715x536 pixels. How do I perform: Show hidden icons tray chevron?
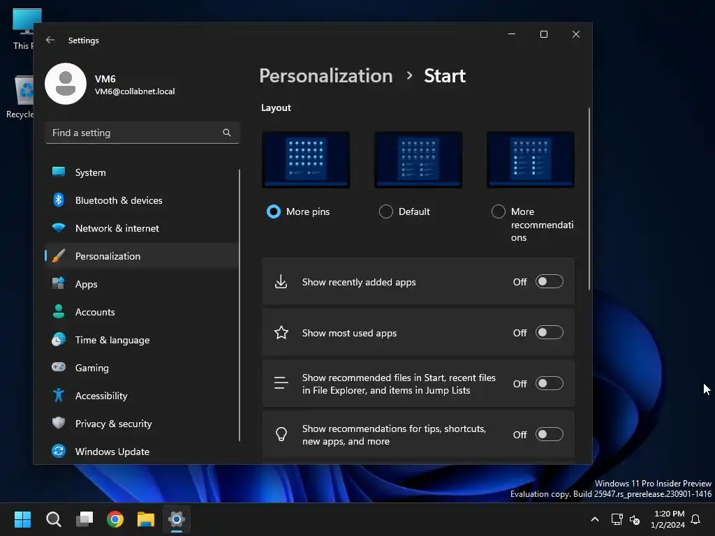coord(595,519)
